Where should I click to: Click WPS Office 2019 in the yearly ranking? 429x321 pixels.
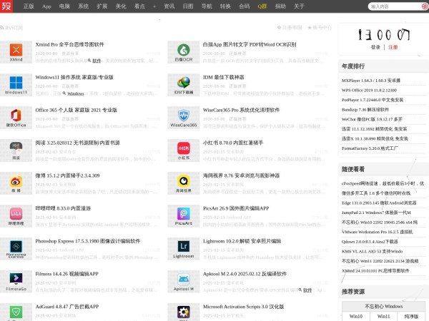tap(369, 90)
